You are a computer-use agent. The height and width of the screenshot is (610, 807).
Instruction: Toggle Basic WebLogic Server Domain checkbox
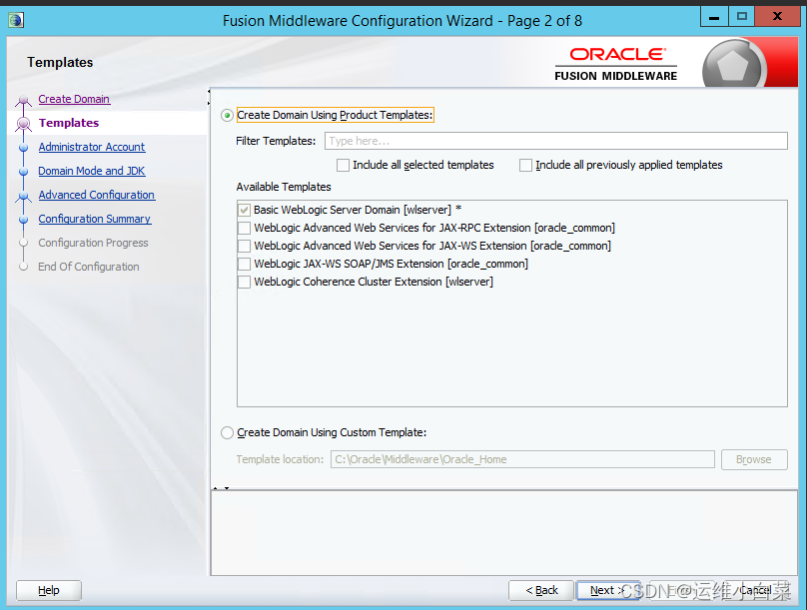(244, 210)
